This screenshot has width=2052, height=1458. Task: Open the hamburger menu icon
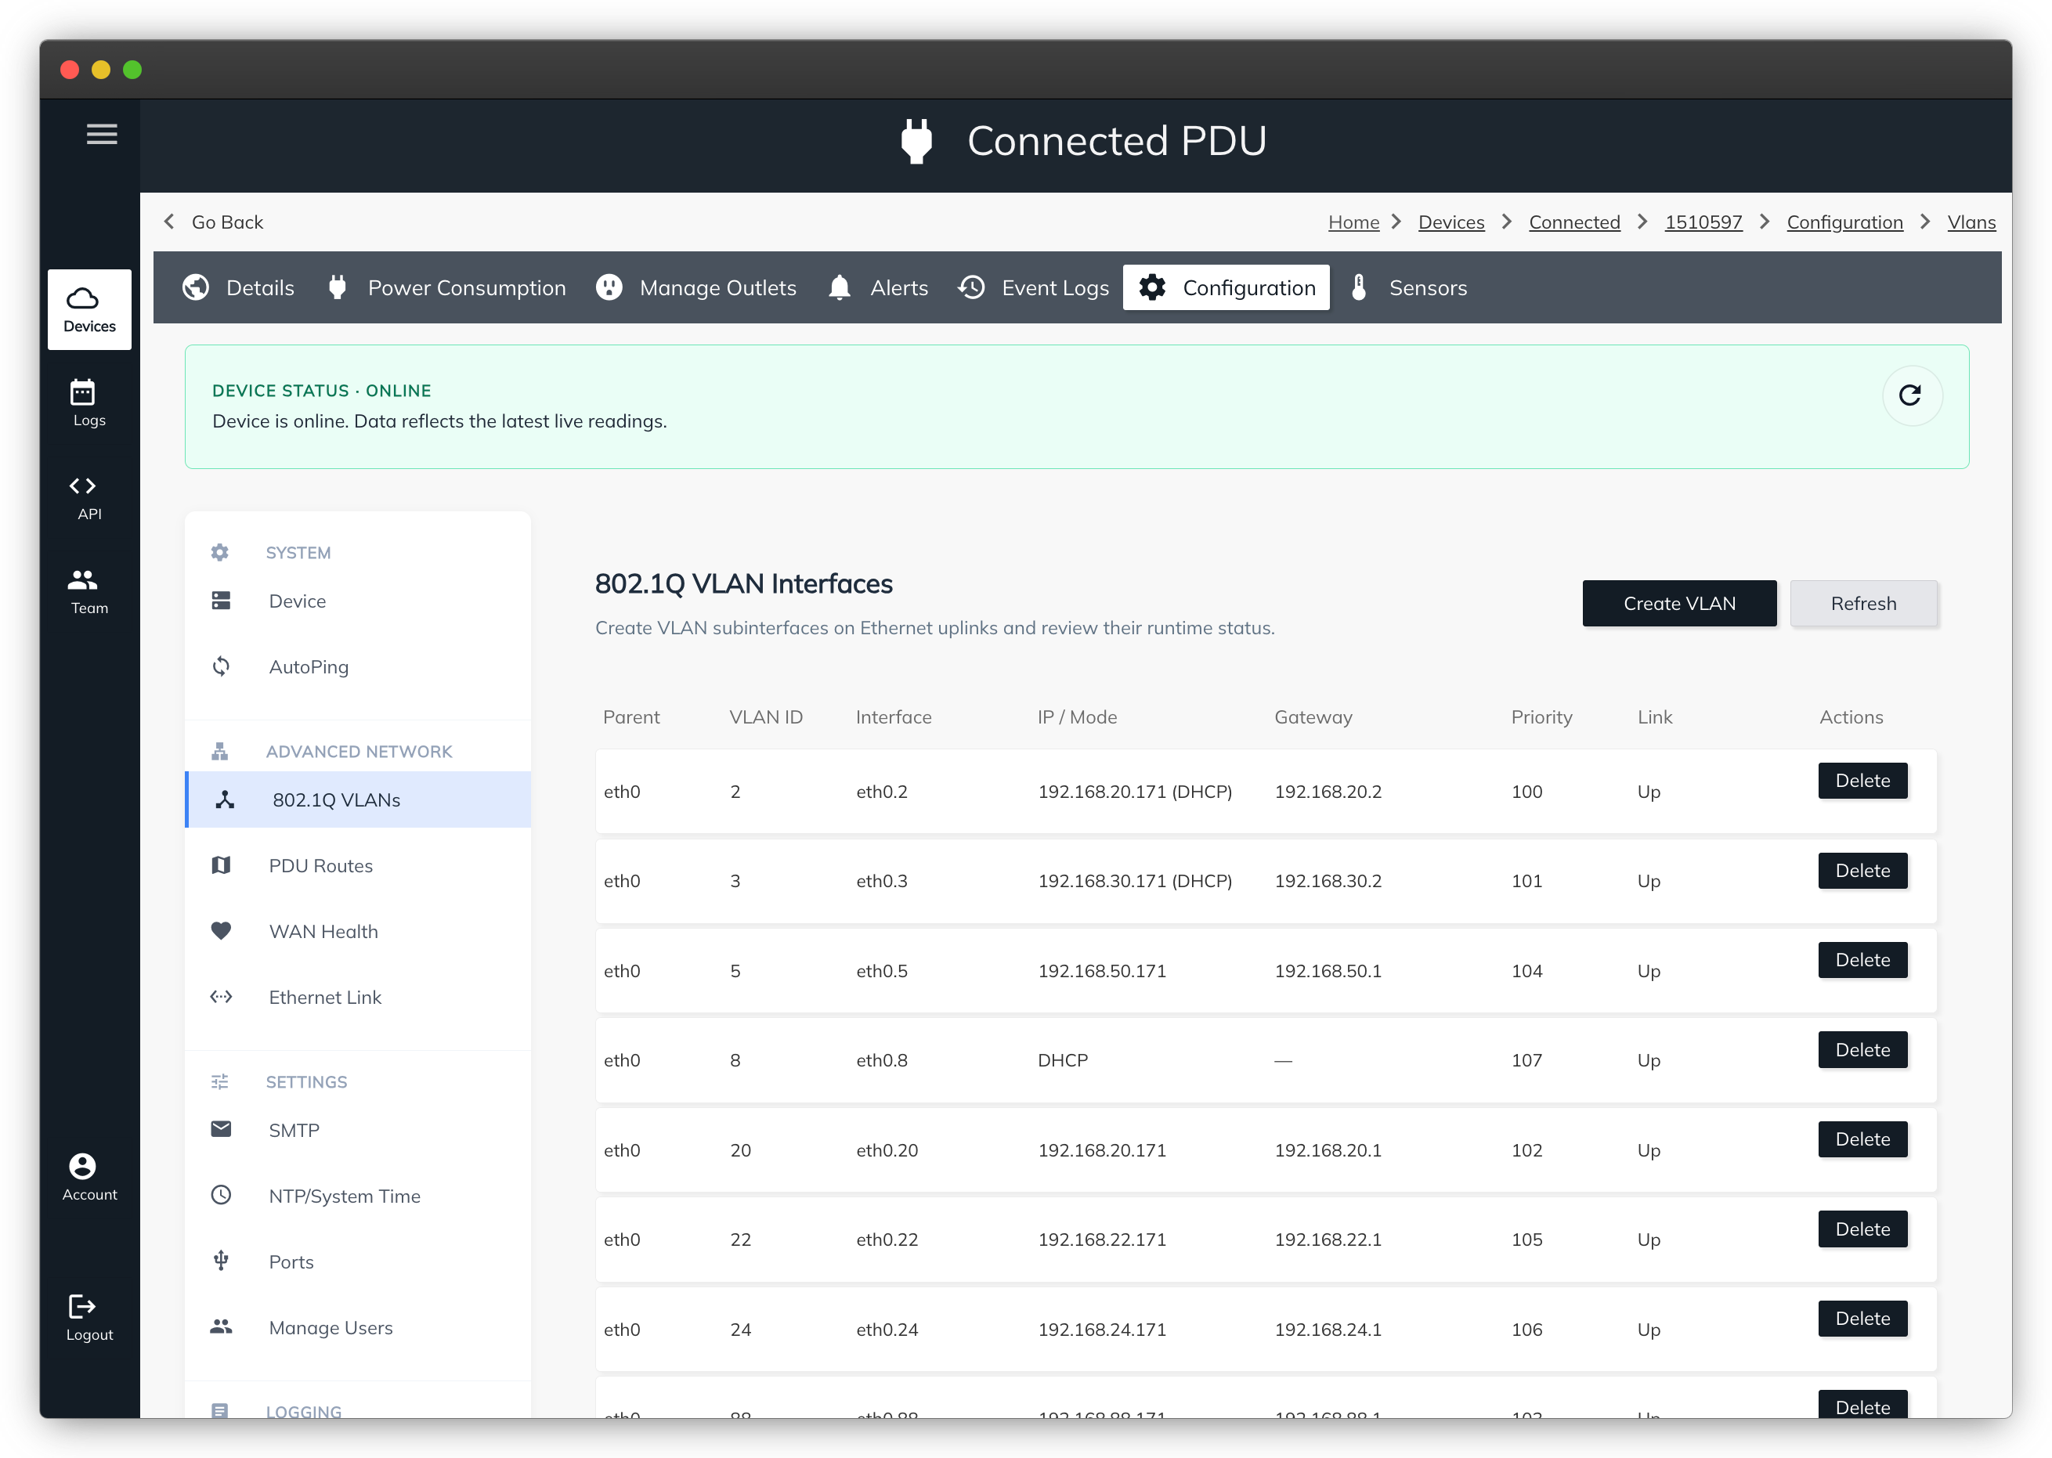[102, 134]
